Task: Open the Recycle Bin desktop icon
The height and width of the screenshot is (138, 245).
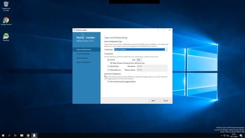Action: coord(6,6)
